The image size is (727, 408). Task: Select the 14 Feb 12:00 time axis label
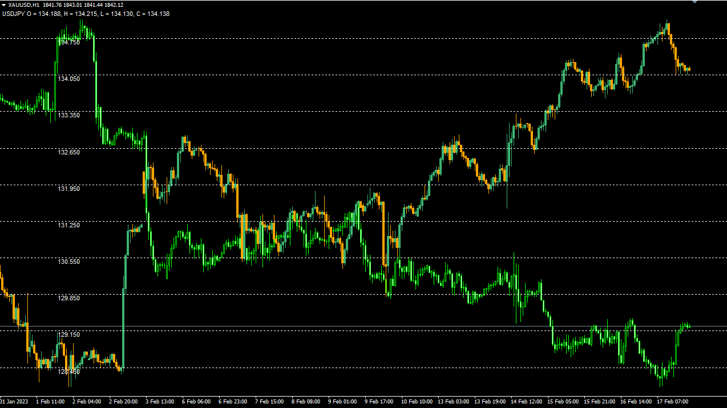525,402
